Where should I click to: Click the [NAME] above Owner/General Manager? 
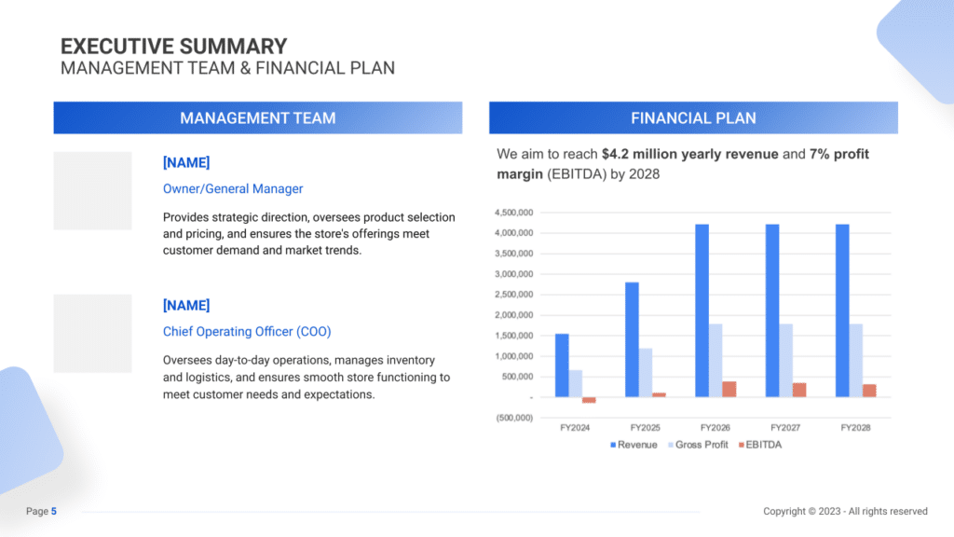pos(186,162)
